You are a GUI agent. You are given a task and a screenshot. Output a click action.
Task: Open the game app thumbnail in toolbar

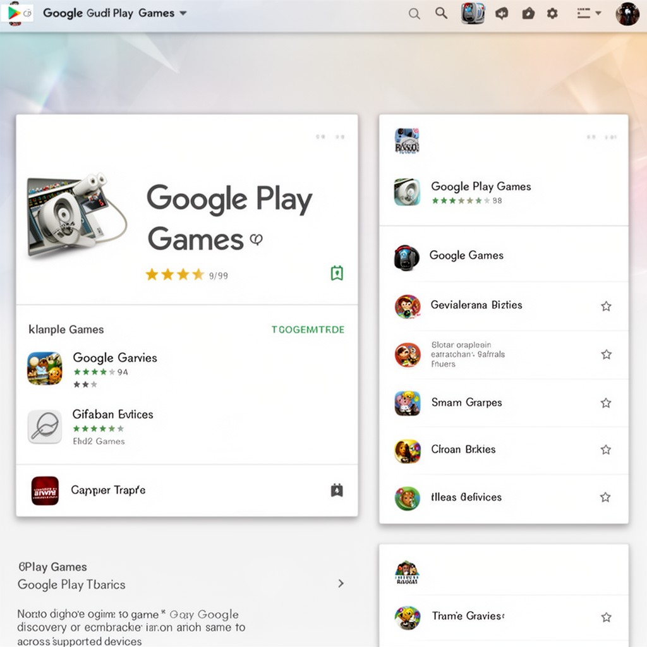(473, 13)
